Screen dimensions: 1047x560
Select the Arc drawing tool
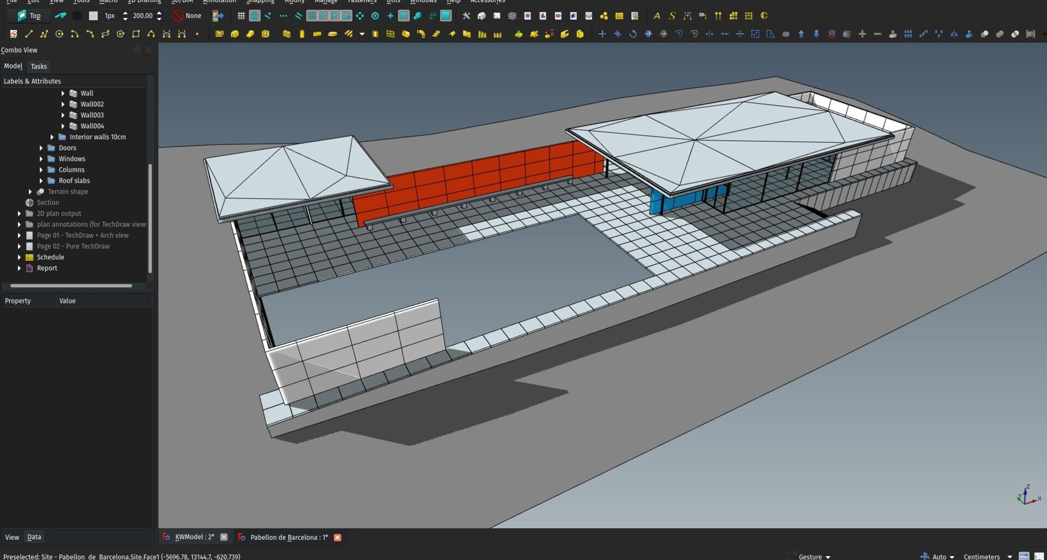pyautogui.click(x=75, y=34)
